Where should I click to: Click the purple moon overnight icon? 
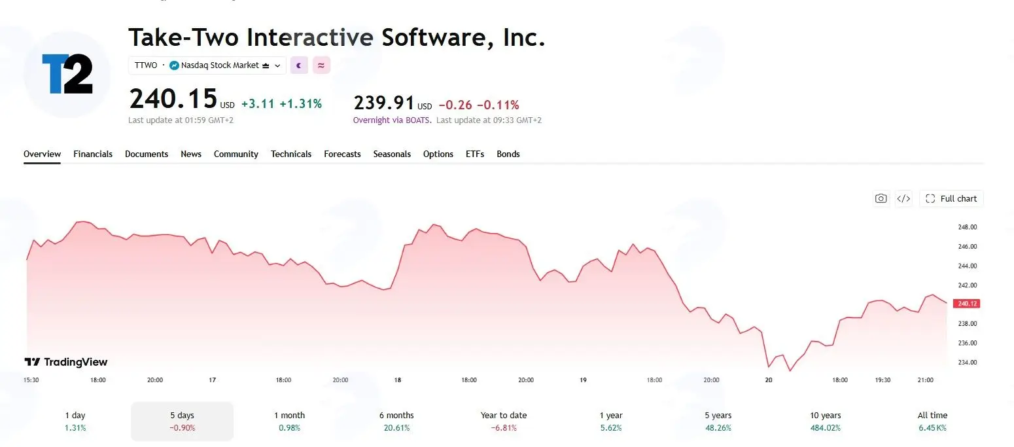pos(299,65)
